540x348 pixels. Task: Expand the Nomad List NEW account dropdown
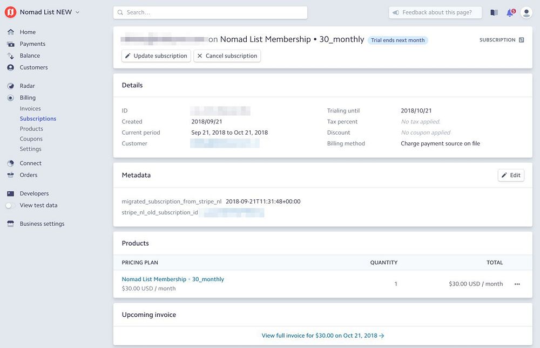[x=77, y=12]
